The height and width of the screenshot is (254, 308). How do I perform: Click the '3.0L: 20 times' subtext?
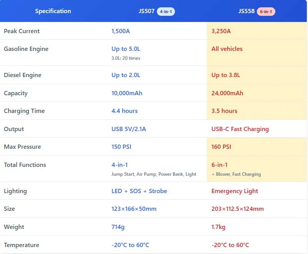pos(126,58)
